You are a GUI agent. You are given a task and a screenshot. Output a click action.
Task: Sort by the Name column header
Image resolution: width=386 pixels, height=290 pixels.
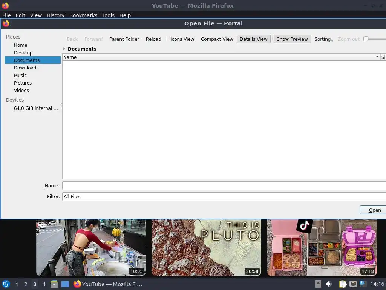pyautogui.click(x=221, y=57)
